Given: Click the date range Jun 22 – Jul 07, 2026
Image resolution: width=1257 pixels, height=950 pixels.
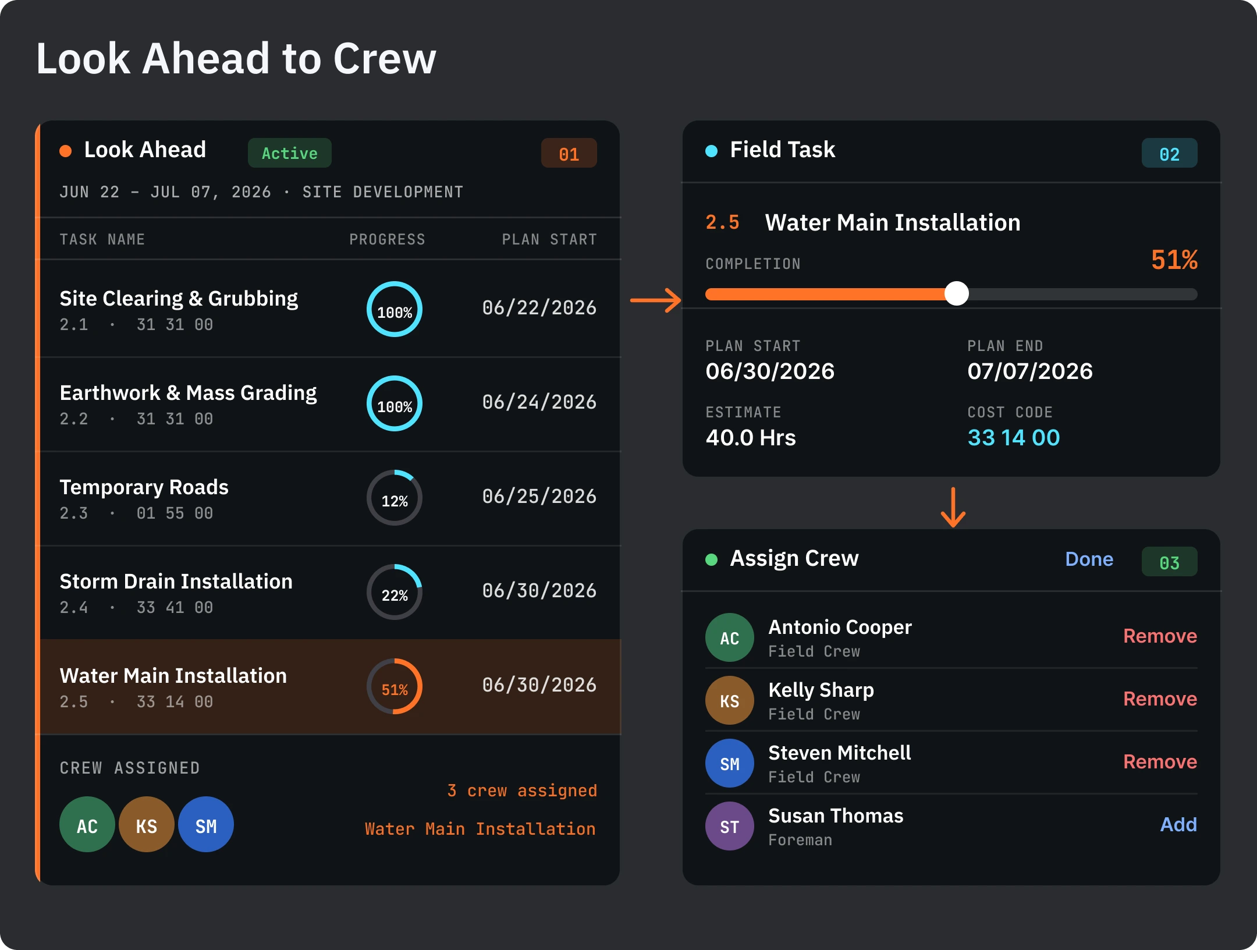Looking at the screenshot, I should (165, 192).
